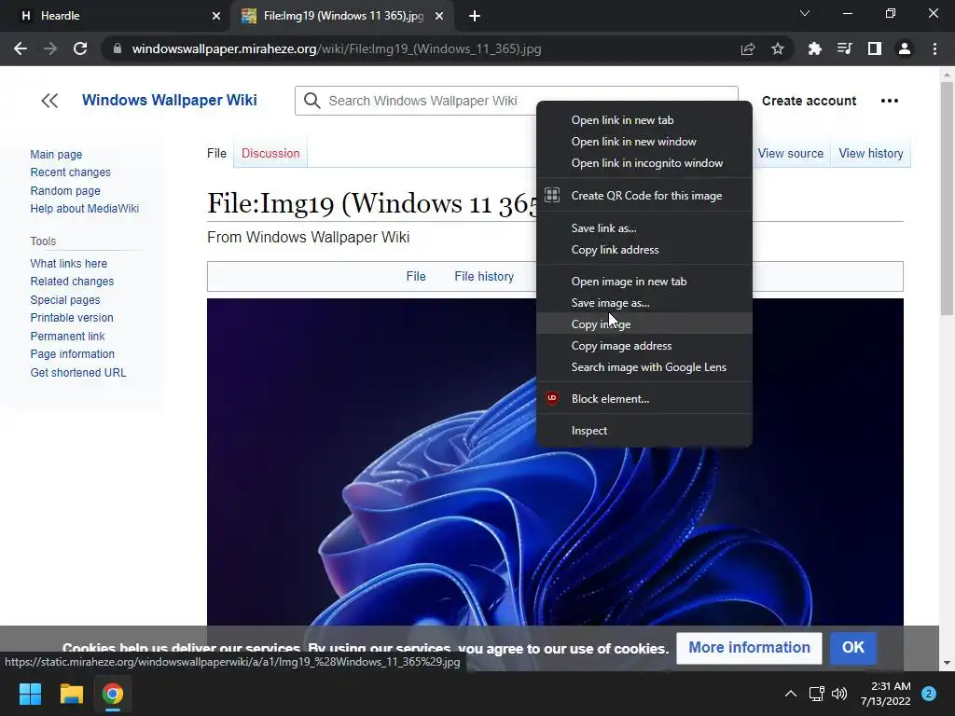Toggle the browser side panel icon
The height and width of the screenshot is (716, 955).
point(875,48)
